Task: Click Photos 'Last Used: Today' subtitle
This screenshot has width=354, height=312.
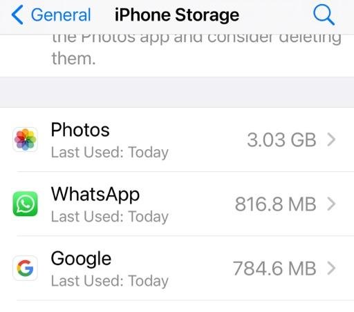Action: [110, 153]
